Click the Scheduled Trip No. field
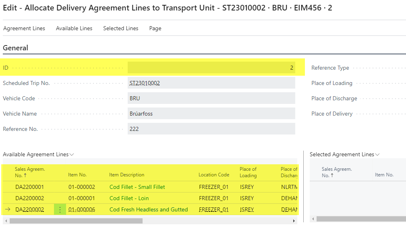The height and width of the screenshot is (238, 406). click(x=211, y=83)
